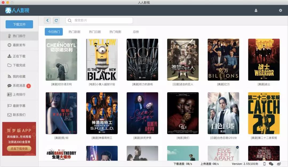Open 热门排行 in the sidebar
The image size is (288, 167).
(x=19, y=36)
